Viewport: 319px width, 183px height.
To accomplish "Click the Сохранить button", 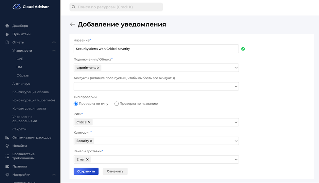I will pyautogui.click(x=86, y=171).
